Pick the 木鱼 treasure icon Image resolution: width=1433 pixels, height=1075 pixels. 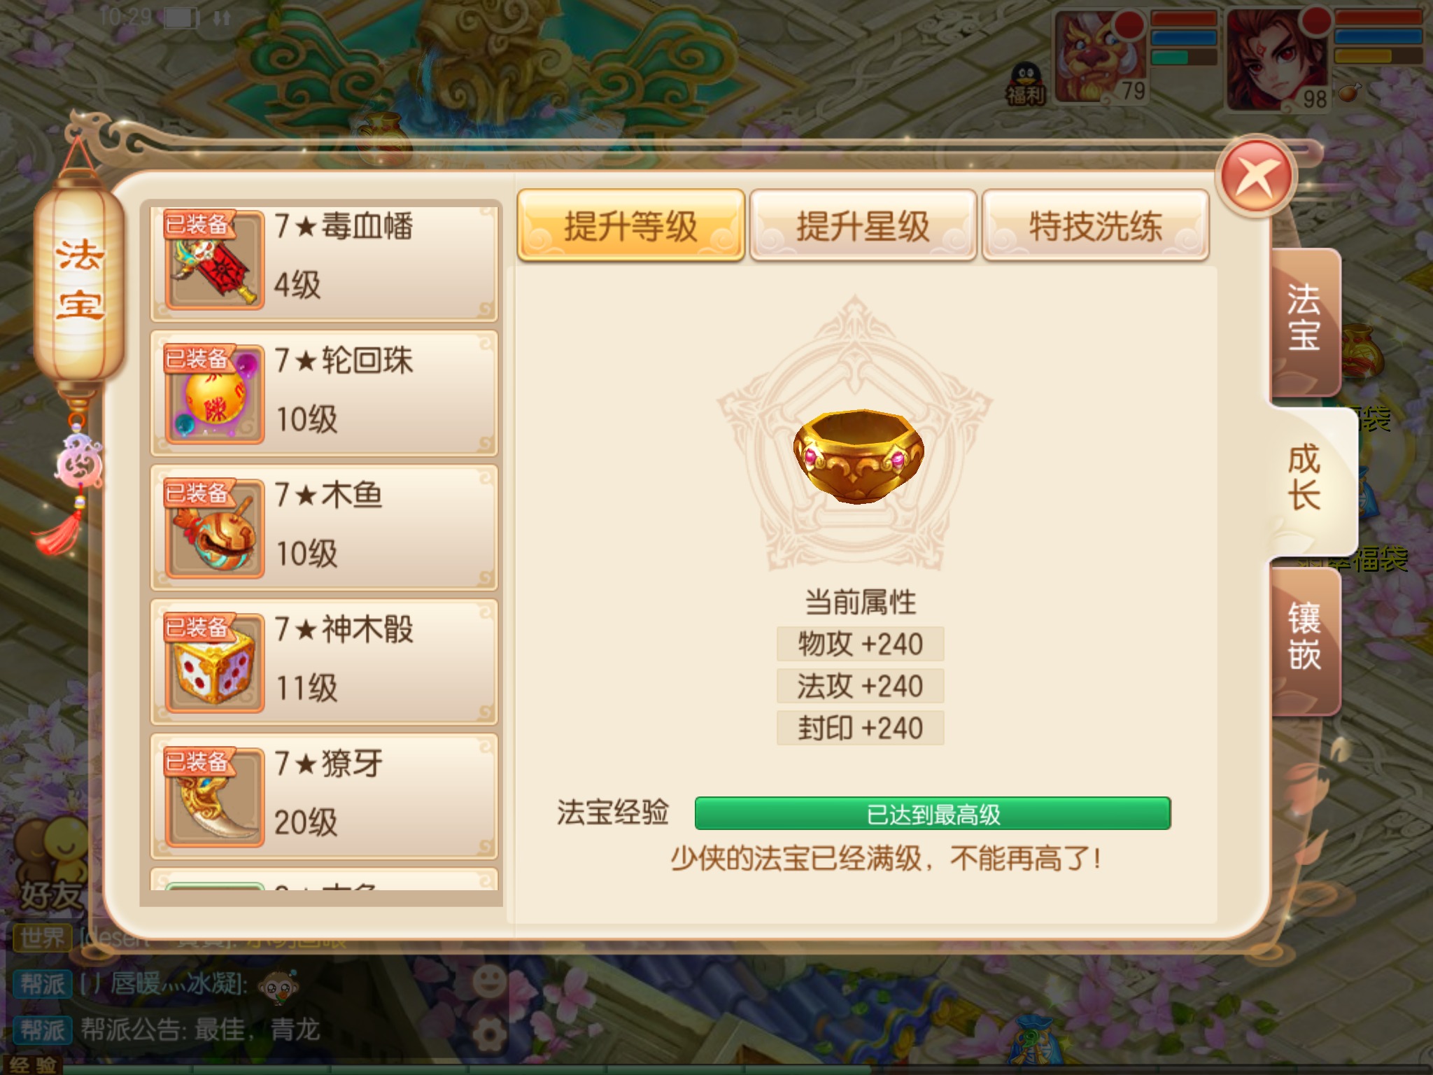215,529
